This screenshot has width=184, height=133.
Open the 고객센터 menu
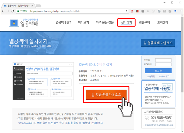pos(163,22)
